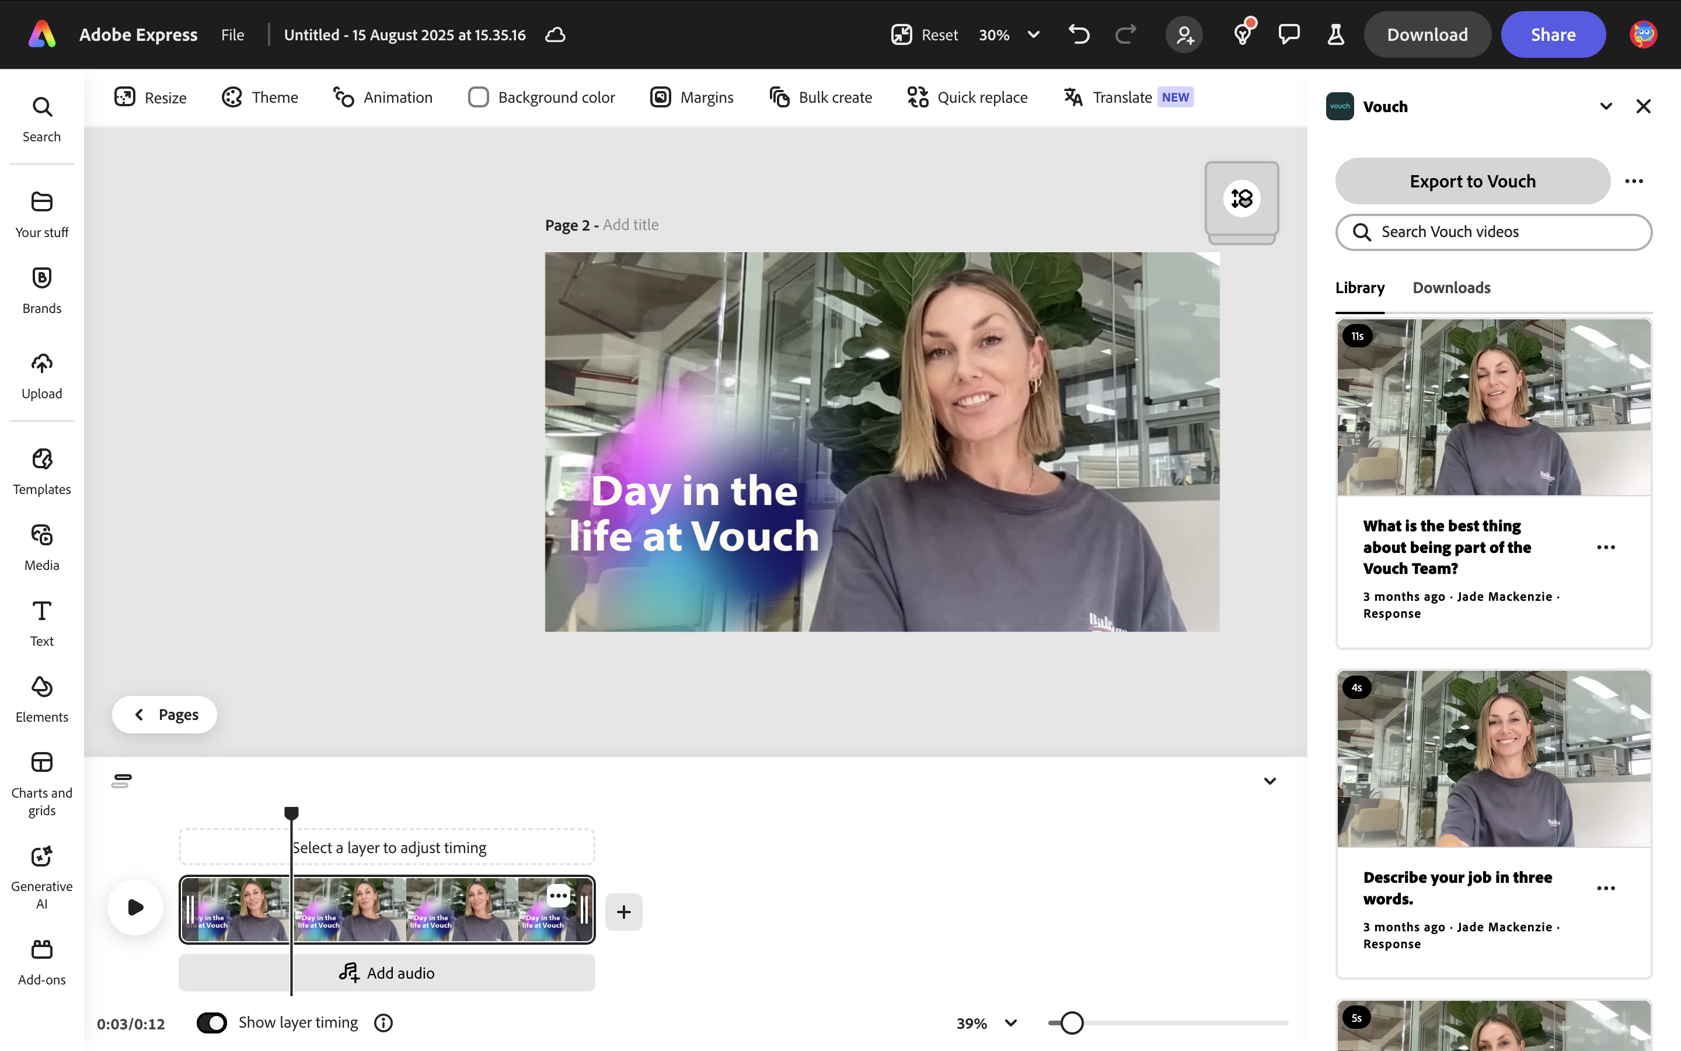Click the Add title page field
The width and height of the screenshot is (1681, 1051).
click(x=631, y=225)
